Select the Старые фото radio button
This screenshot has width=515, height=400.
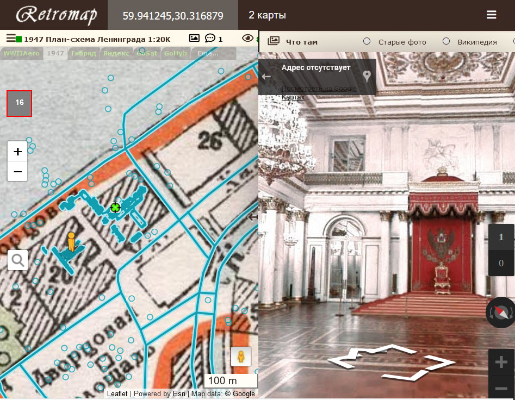[367, 42]
